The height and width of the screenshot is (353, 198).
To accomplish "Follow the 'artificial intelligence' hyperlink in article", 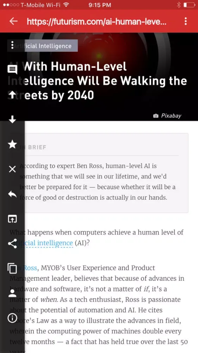I will [x=42, y=243].
